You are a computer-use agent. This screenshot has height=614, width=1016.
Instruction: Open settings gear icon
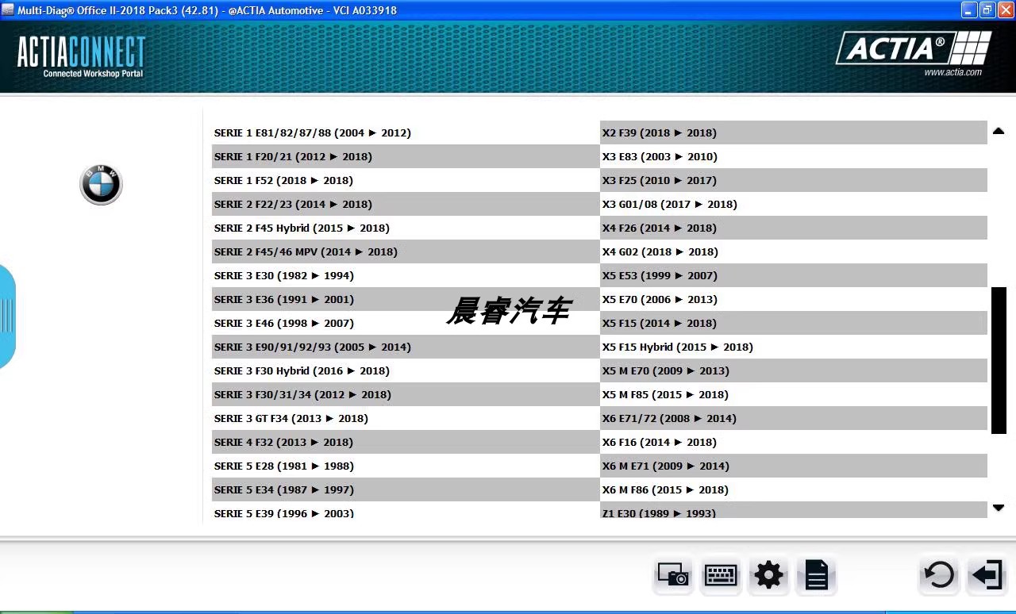(768, 574)
